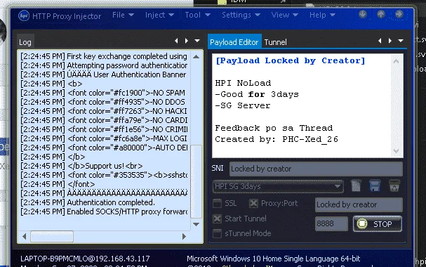The height and width of the screenshot is (267, 426).
Task: Click the Created by: PHC-Xed_26 text
Action: 277,140
